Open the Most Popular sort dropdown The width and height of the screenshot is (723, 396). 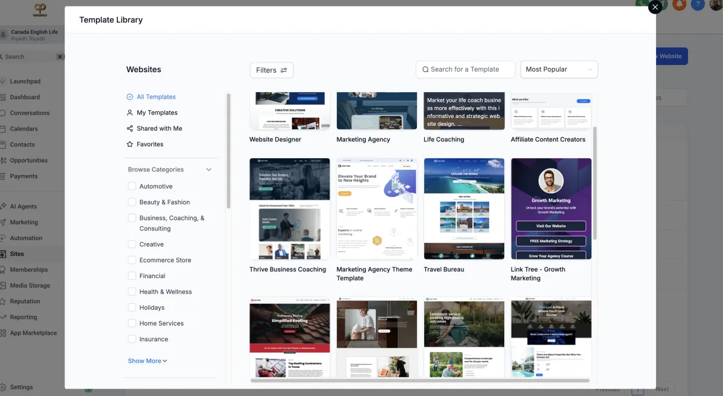pos(559,69)
